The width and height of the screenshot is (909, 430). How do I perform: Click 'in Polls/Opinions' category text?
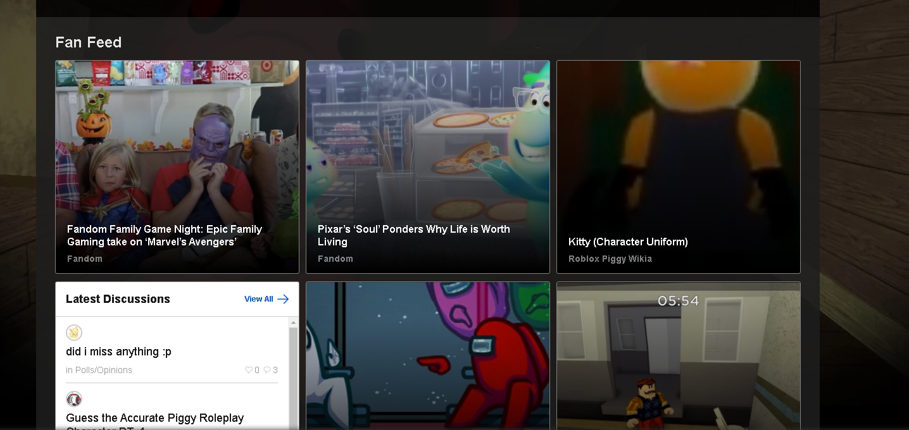pyautogui.click(x=99, y=370)
